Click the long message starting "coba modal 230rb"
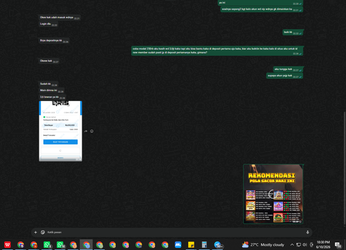This screenshot has height=250, width=346. click(x=217, y=51)
